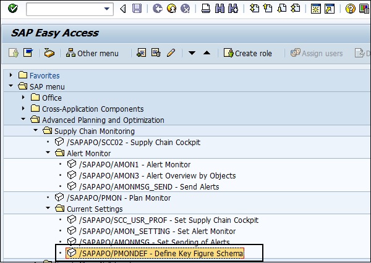This screenshot has width=371, height=263.
Task: Click the Create role button
Action: click(248, 53)
